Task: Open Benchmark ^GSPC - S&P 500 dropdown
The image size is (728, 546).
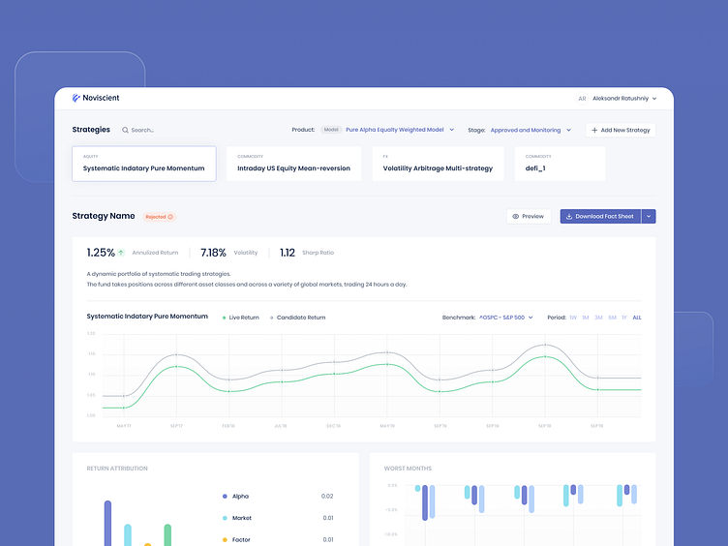Action: [506, 318]
